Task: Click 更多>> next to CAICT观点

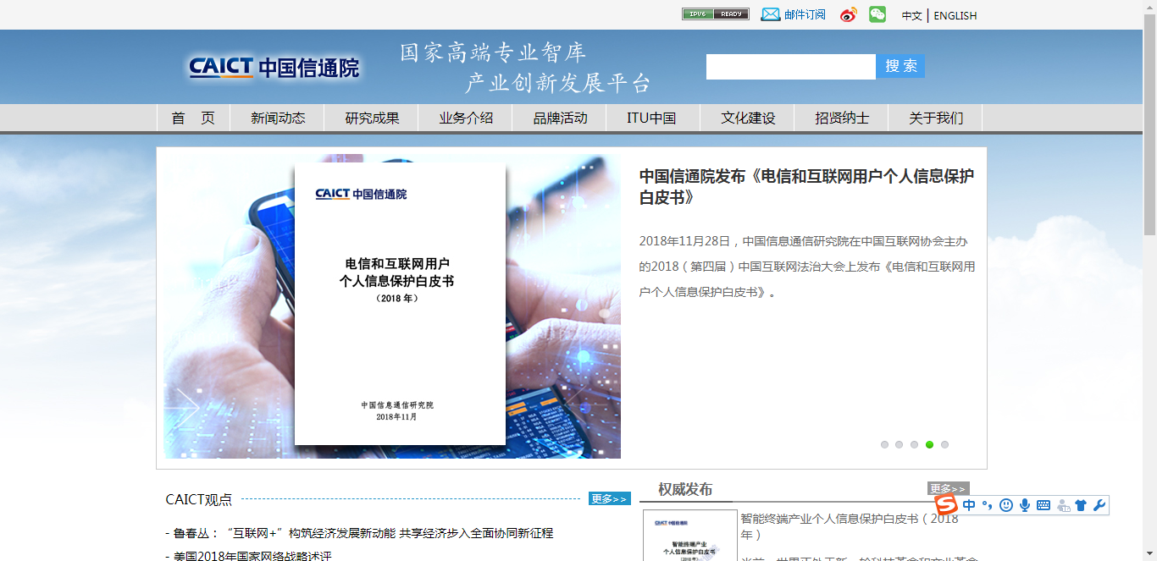Action: point(610,498)
